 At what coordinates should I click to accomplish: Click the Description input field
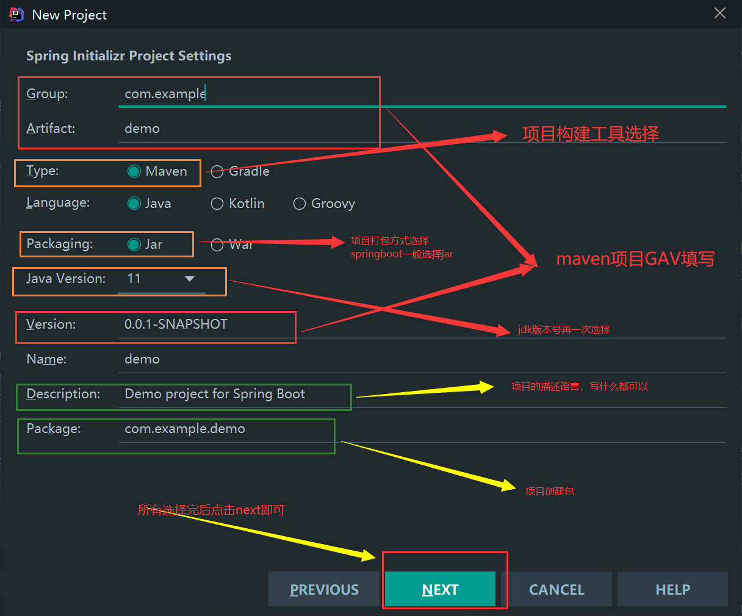tap(422, 394)
